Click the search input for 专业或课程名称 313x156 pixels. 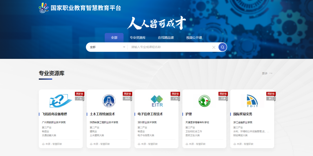tap(170, 47)
